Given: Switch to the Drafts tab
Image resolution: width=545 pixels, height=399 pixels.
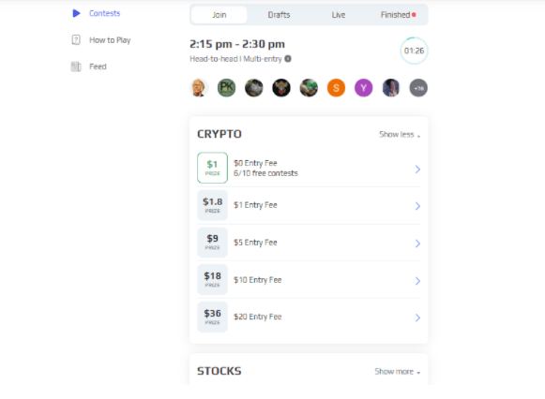Looking at the screenshot, I should click(279, 15).
